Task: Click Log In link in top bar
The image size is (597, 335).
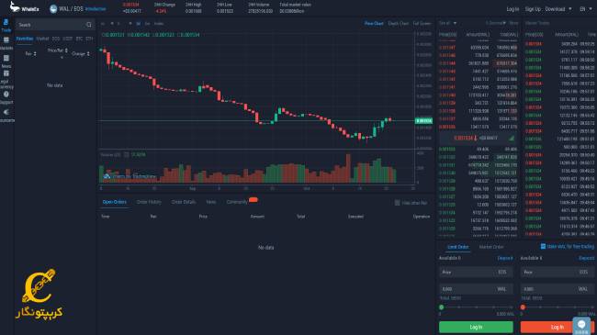Action: click(x=513, y=9)
